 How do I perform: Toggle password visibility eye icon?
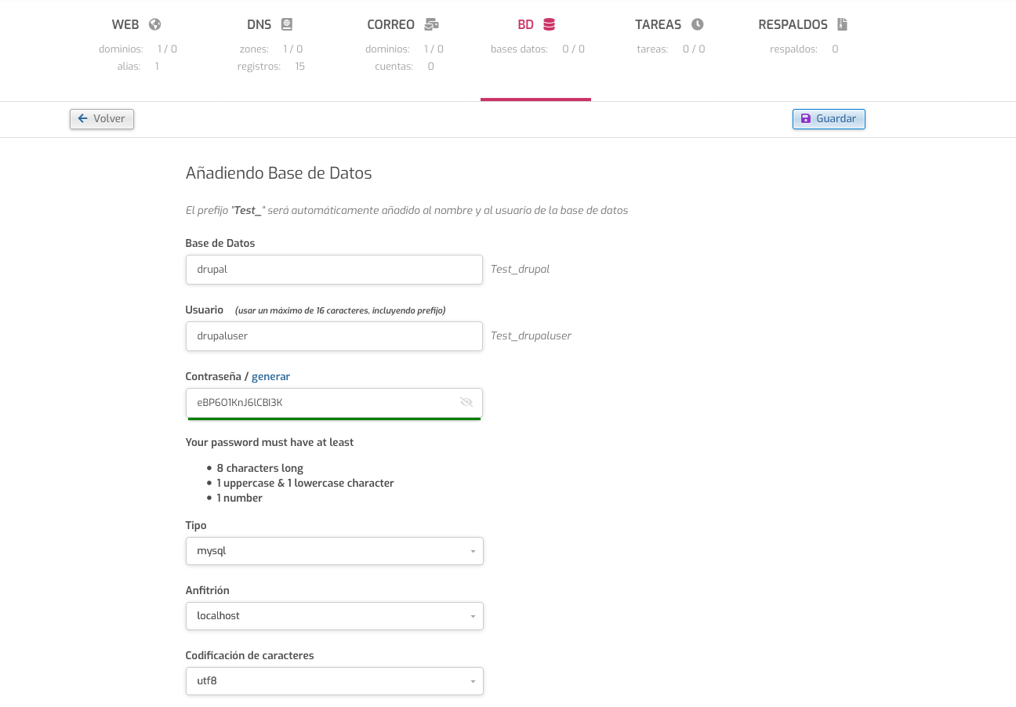click(466, 402)
